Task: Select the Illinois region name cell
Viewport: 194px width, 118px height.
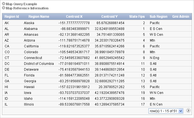Action: [29, 104]
